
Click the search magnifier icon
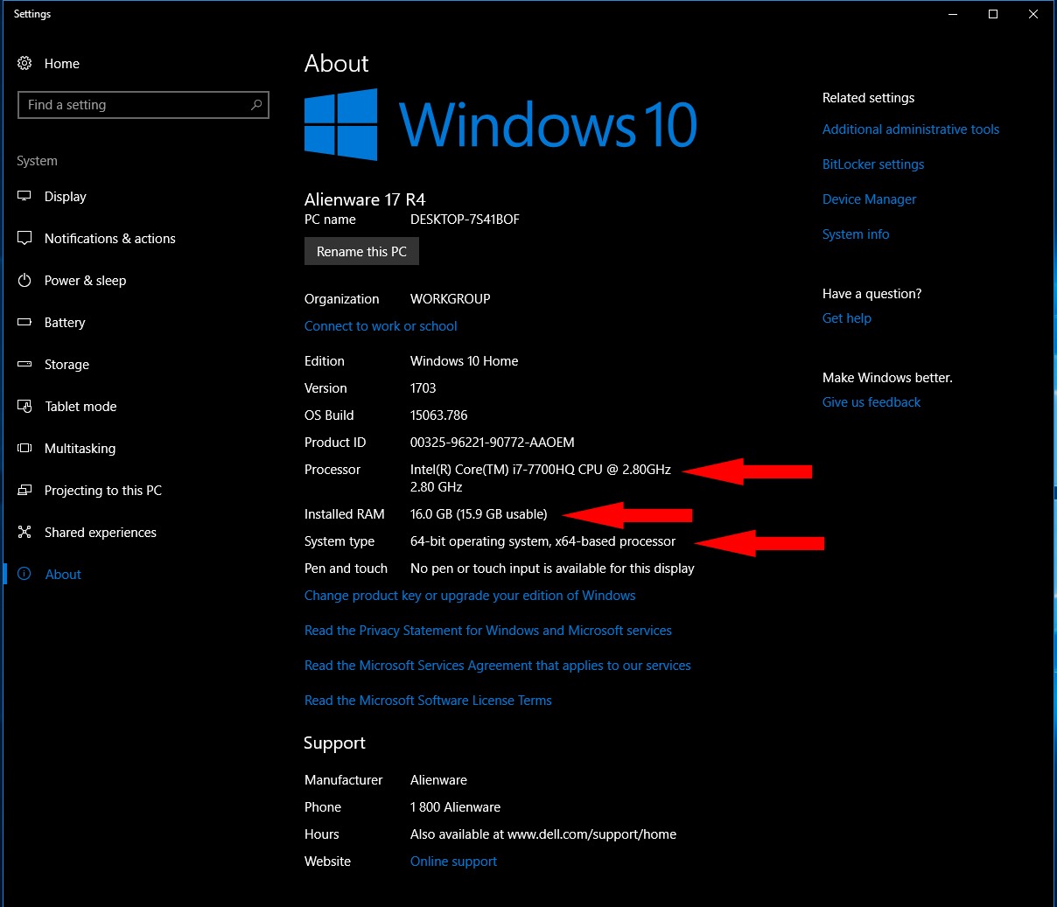[255, 104]
